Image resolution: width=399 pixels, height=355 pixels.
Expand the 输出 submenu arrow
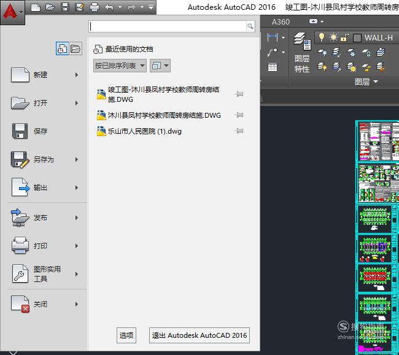(x=77, y=188)
